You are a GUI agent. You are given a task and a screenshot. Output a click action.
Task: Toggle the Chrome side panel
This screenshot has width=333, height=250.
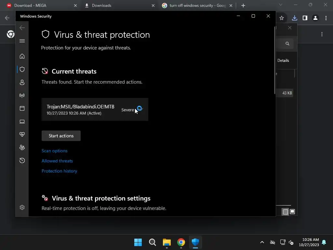click(x=305, y=18)
